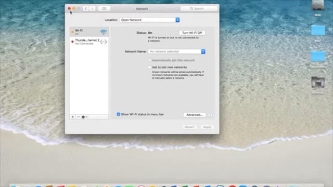Open the Location dropdown
Screen dimensions: 333x187
tap(150, 20)
